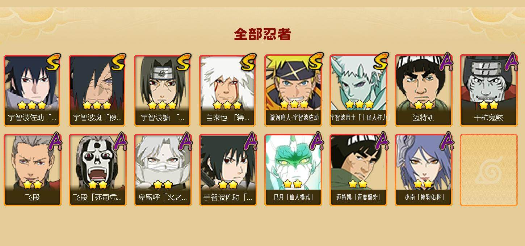Screen dimensions: 525x246
Task: Click the empty Konoha leaf slot
Action: 489,170
